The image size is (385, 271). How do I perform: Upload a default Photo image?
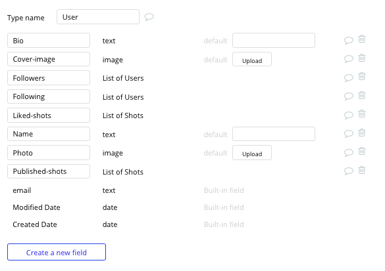pos(252,153)
